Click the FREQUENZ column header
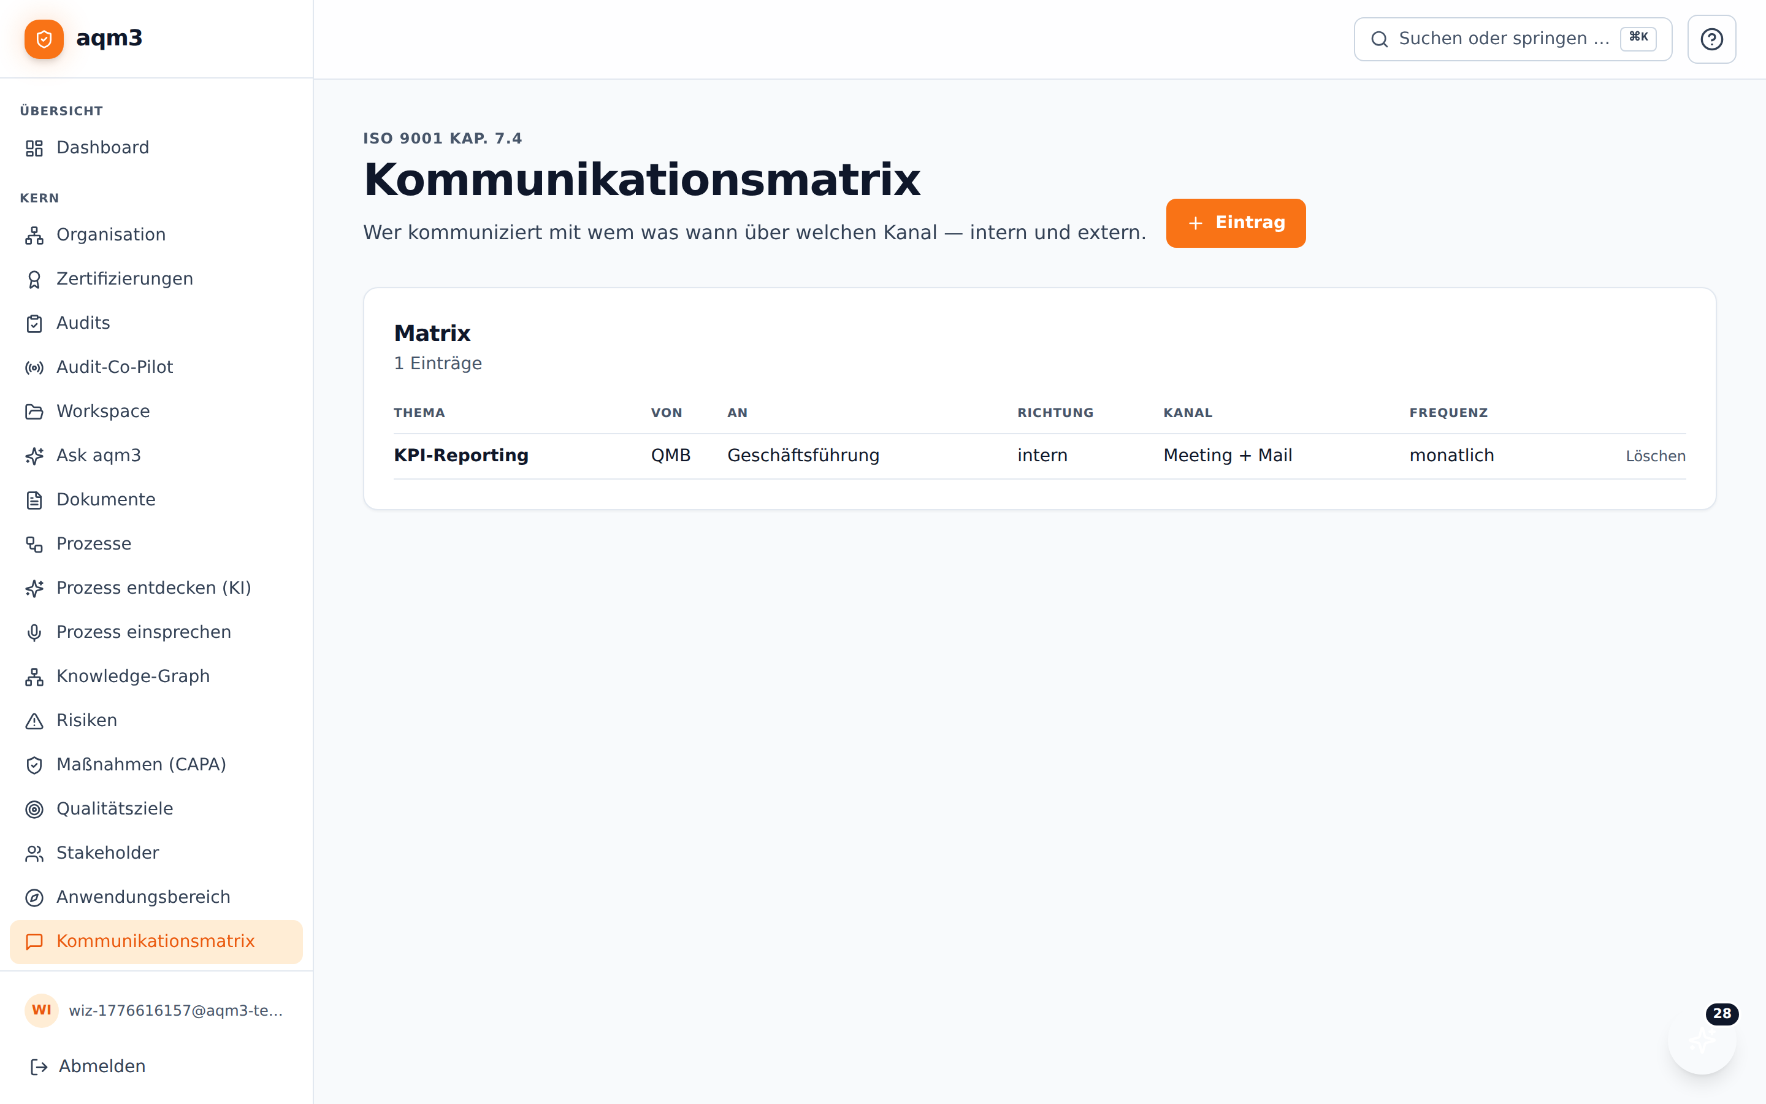1766x1104 pixels. click(1448, 413)
